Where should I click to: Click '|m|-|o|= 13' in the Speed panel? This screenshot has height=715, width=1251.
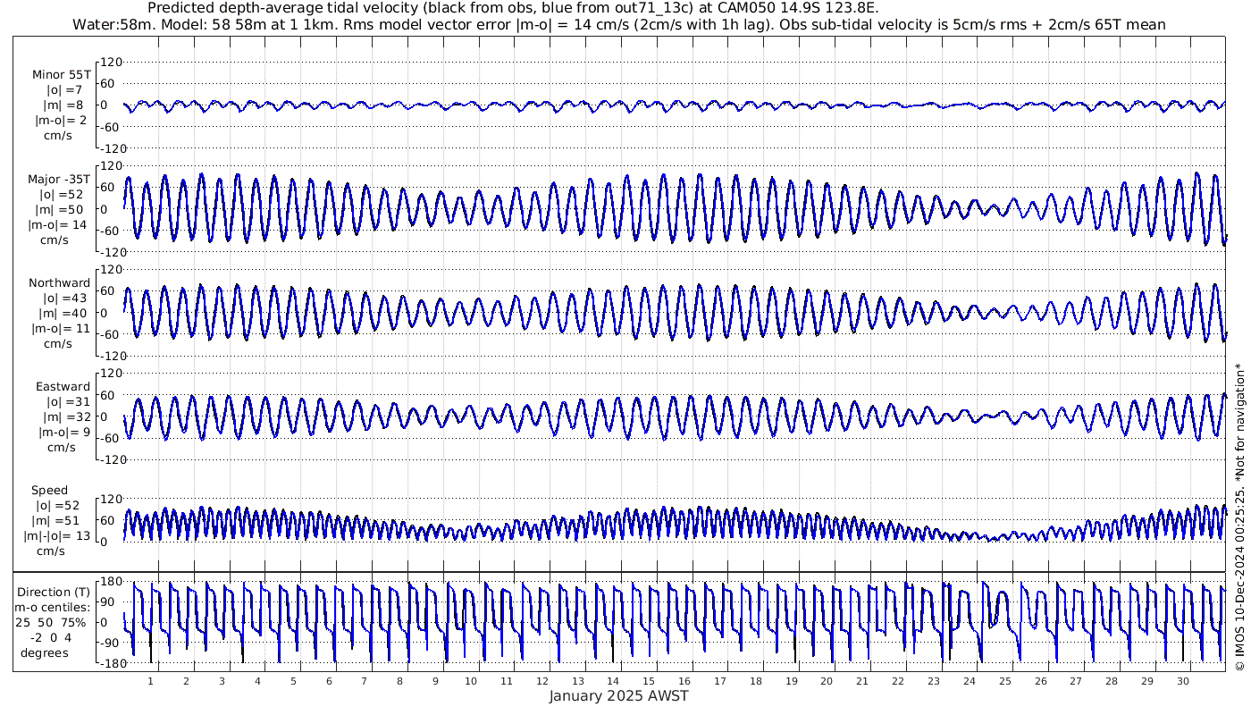[57, 536]
